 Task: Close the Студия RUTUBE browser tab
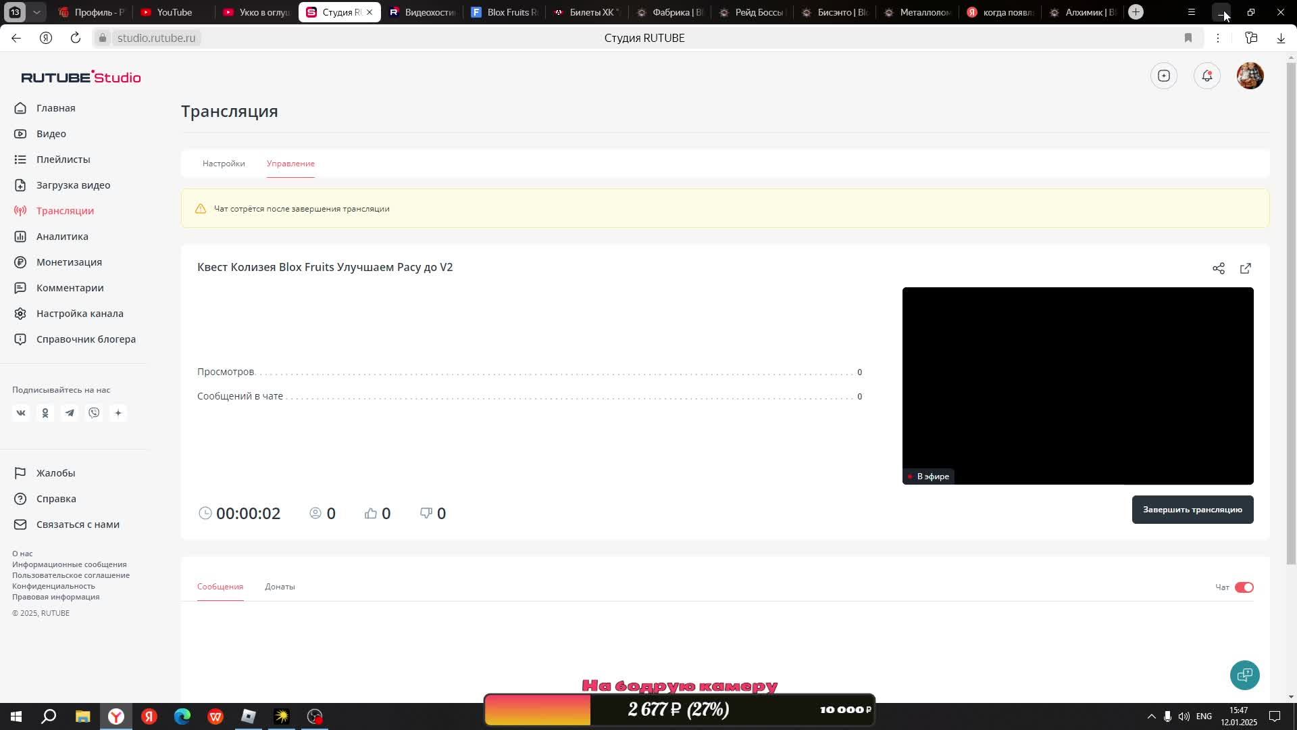370,12
